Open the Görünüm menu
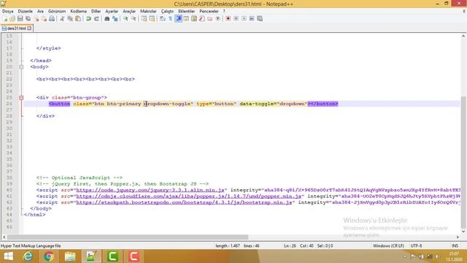 pos(57,12)
